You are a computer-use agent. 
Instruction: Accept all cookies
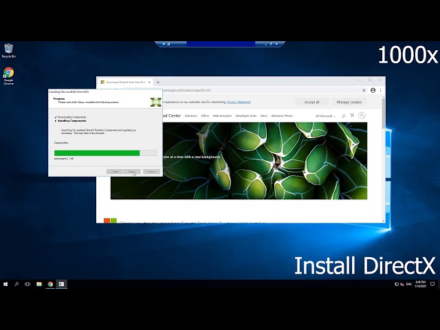pyautogui.click(x=311, y=102)
